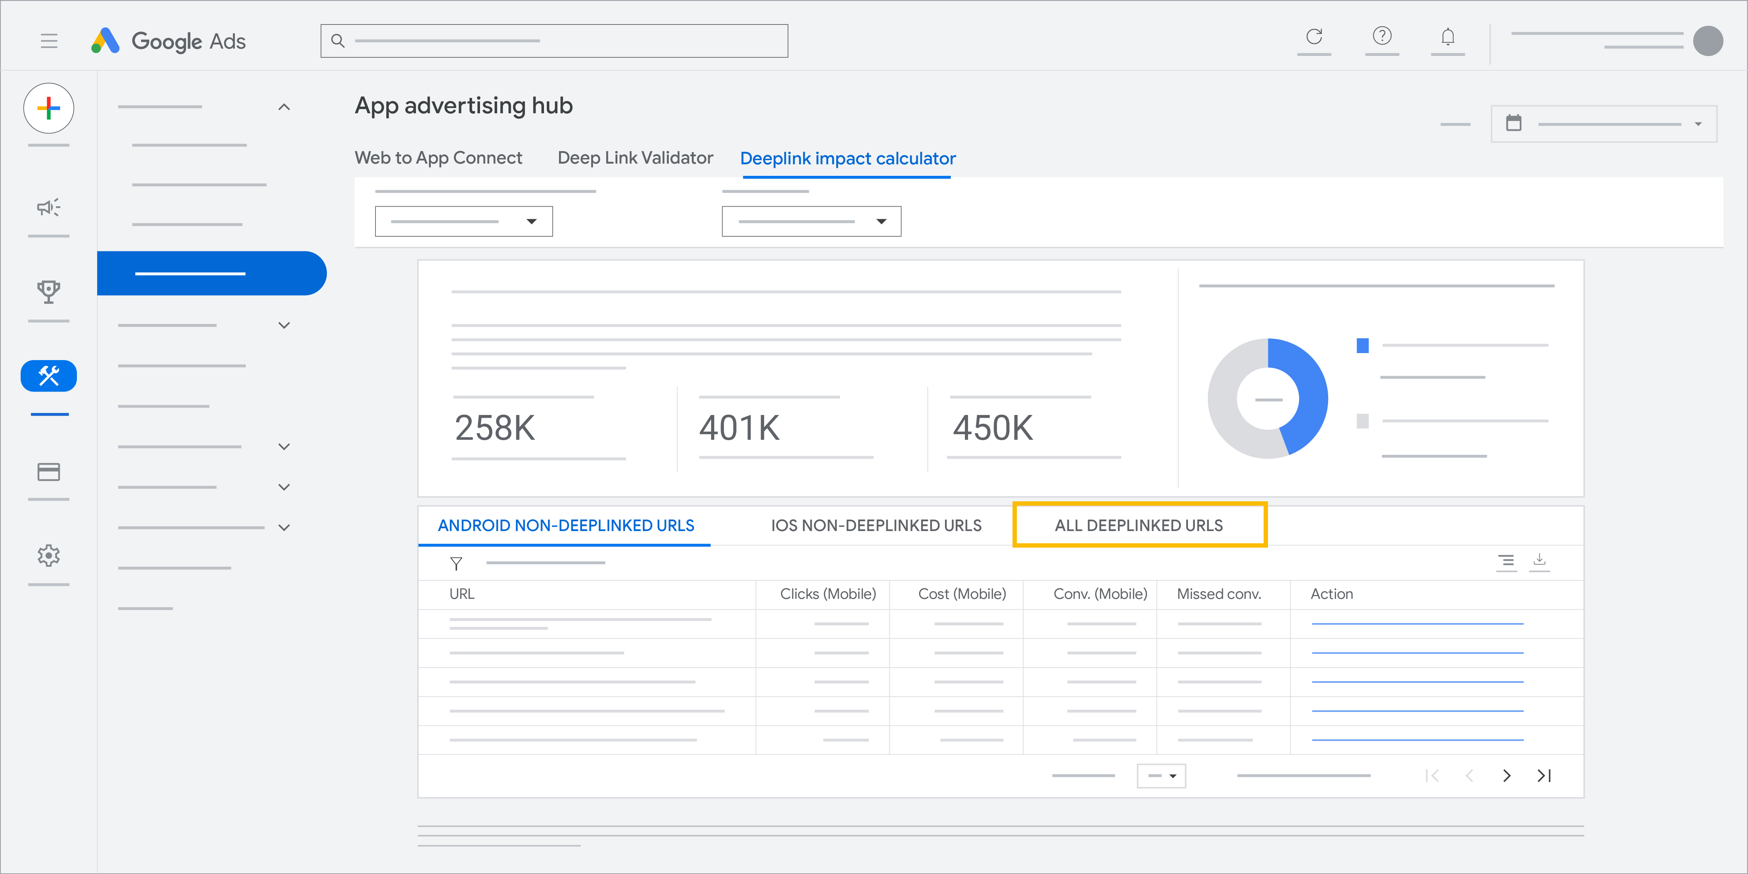Go to first page of table
Screen dimensions: 1748x874
pyautogui.click(x=1432, y=776)
